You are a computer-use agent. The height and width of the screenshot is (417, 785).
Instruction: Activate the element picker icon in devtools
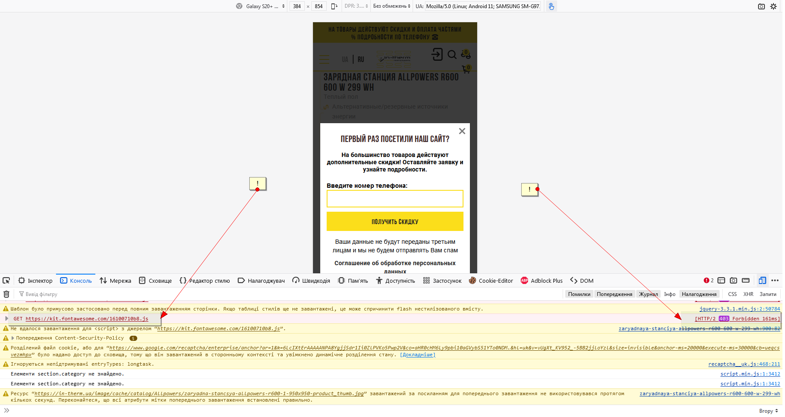pyautogui.click(x=6, y=281)
